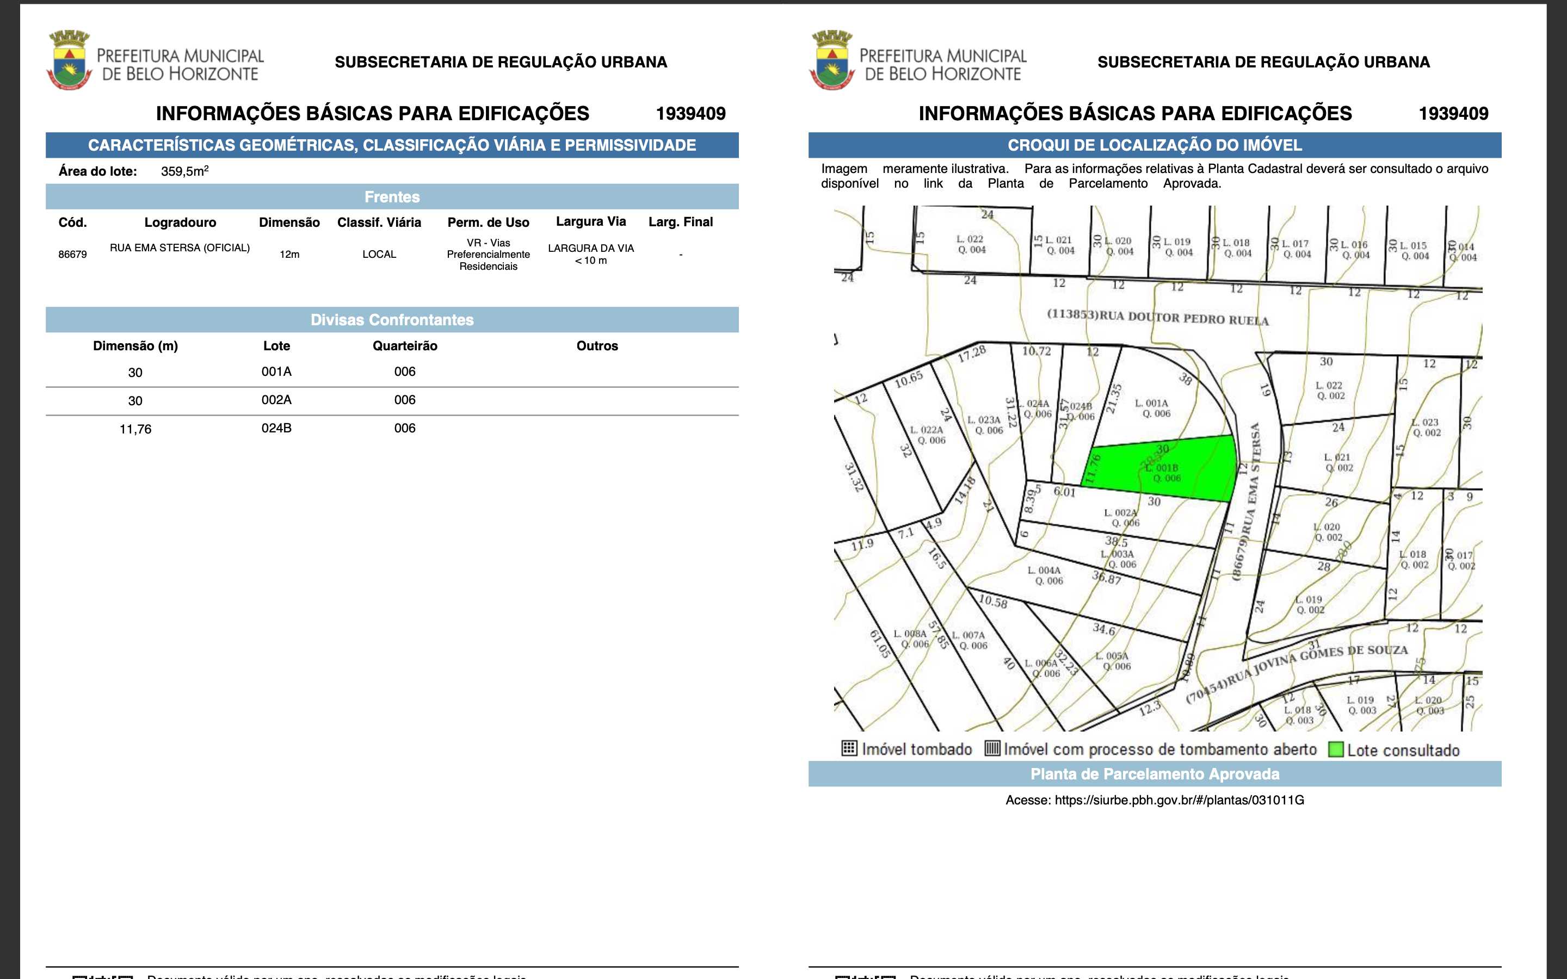Click lot label 'L. 020 Q. 002' on the map
This screenshot has width=1567, height=979.
click(x=1328, y=532)
